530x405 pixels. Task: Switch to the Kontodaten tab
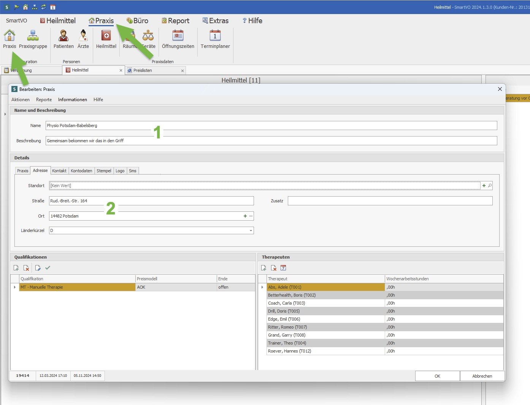[81, 171]
